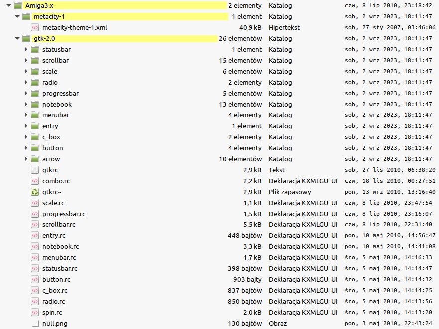Expand the entry folder
The height and width of the screenshot is (329, 439).
click(x=26, y=126)
